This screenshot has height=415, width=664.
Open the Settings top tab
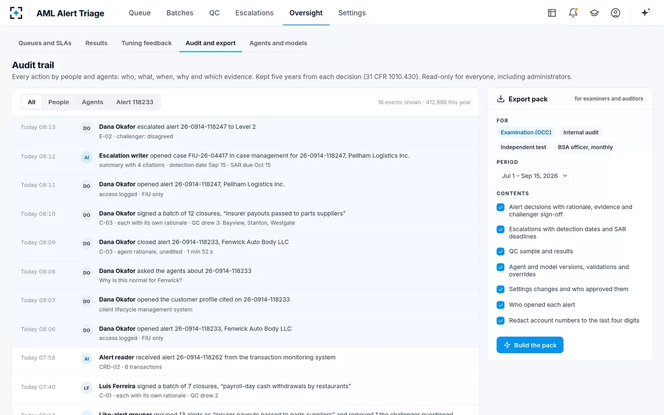coord(352,13)
